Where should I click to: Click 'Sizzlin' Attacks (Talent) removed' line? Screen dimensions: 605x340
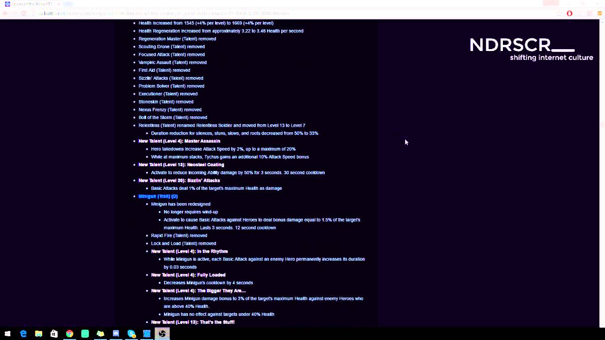(x=171, y=78)
